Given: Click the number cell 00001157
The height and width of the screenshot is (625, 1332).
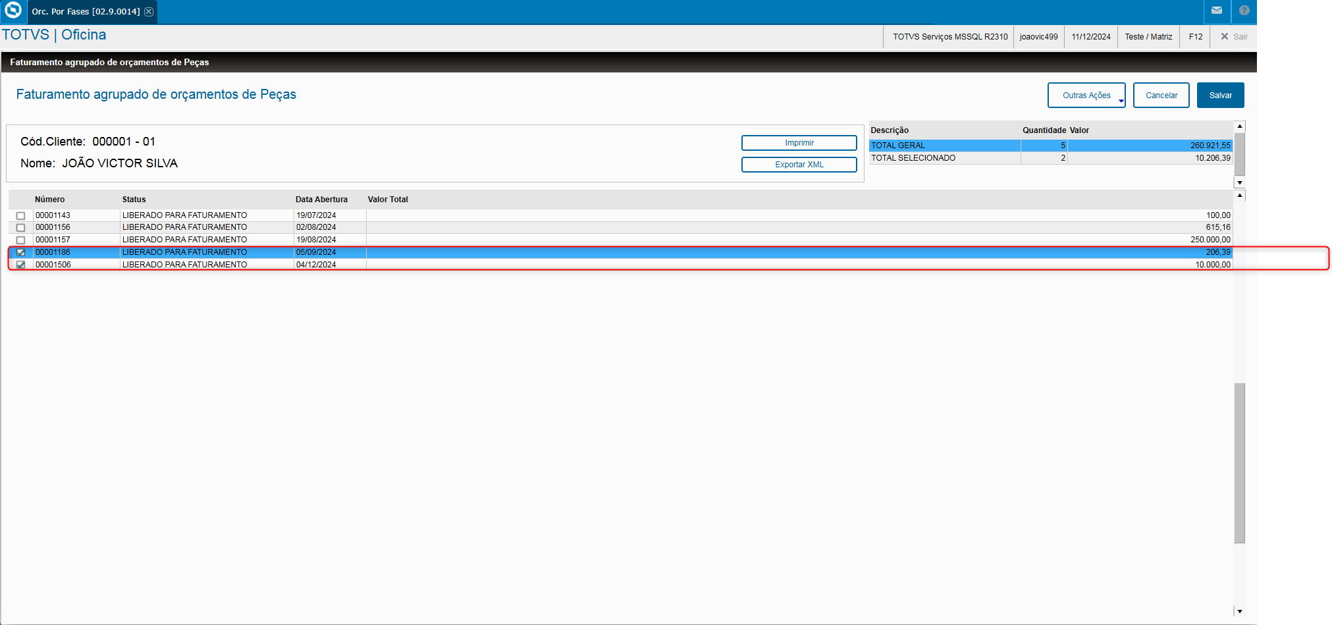Looking at the screenshot, I should pyautogui.click(x=53, y=240).
